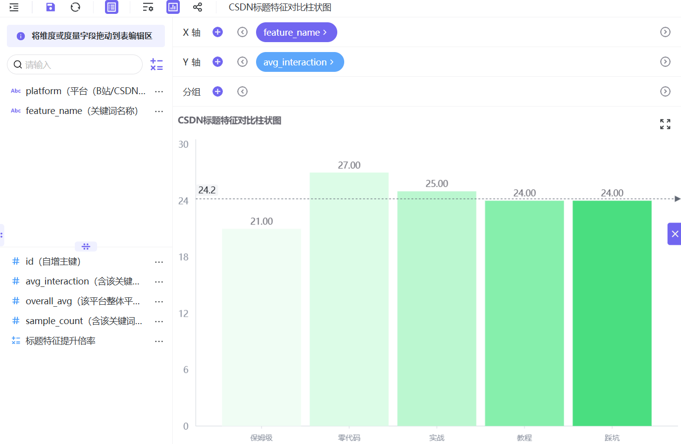Click the 实战 bar in chart
The width and height of the screenshot is (681, 444).
[437, 308]
